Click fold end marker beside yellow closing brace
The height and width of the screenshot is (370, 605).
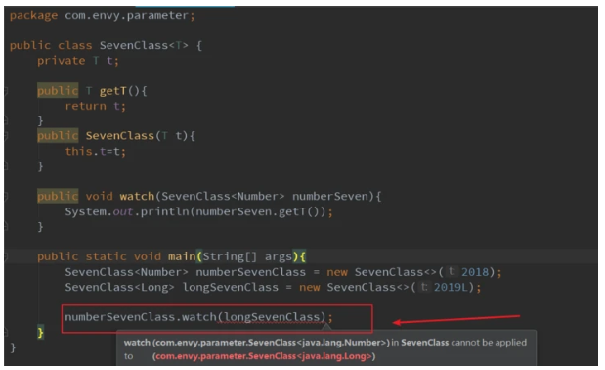click(x=6, y=332)
